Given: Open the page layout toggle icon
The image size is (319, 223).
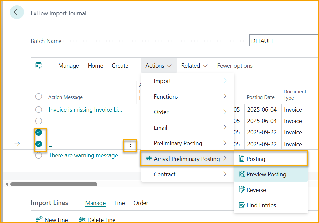Looking at the screenshot, I should 39,65.
